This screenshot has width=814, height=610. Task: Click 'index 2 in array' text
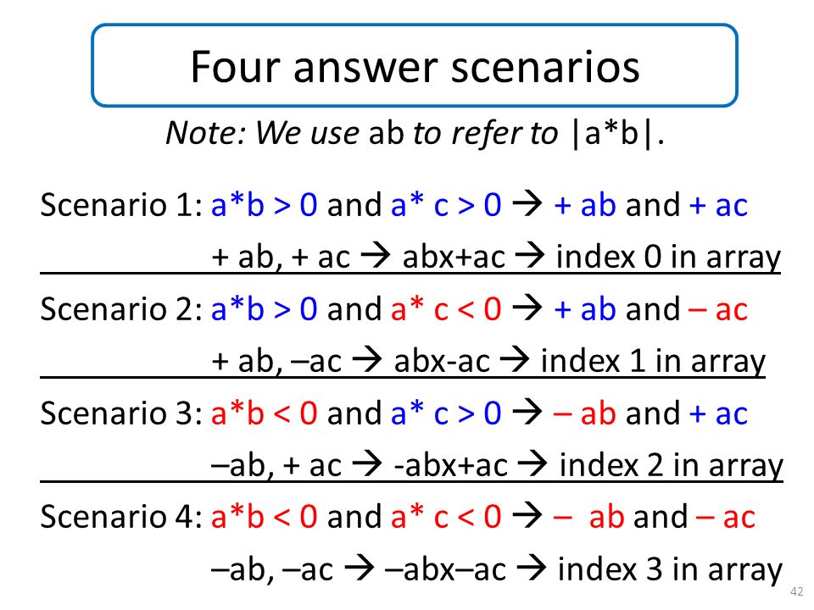(x=671, y=465)
